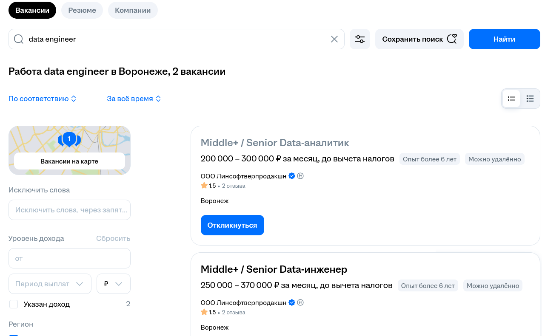The image size is (542, 336).
Task: Focus the data engineer search field
Action: pos(177,39)
